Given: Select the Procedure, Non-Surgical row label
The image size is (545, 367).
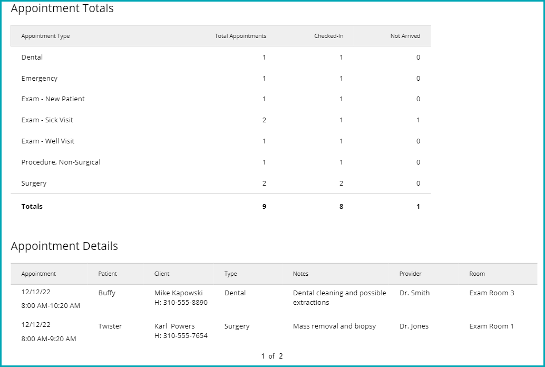Looking at the screenshot, I should pos(61,162).
